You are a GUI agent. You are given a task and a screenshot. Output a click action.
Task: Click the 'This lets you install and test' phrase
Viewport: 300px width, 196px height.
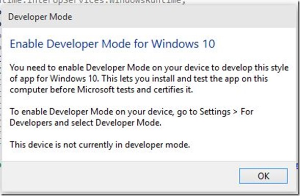(155, 79)
